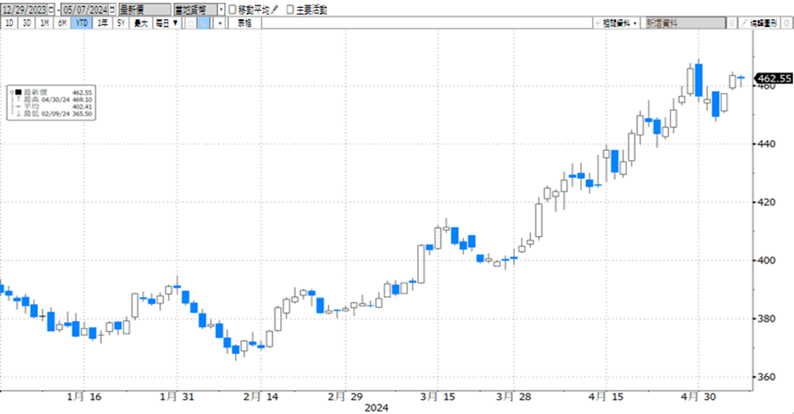Screen dimensions: 794x414
Task: Click the start date field 12/29/2023
Action: point(24,9)
